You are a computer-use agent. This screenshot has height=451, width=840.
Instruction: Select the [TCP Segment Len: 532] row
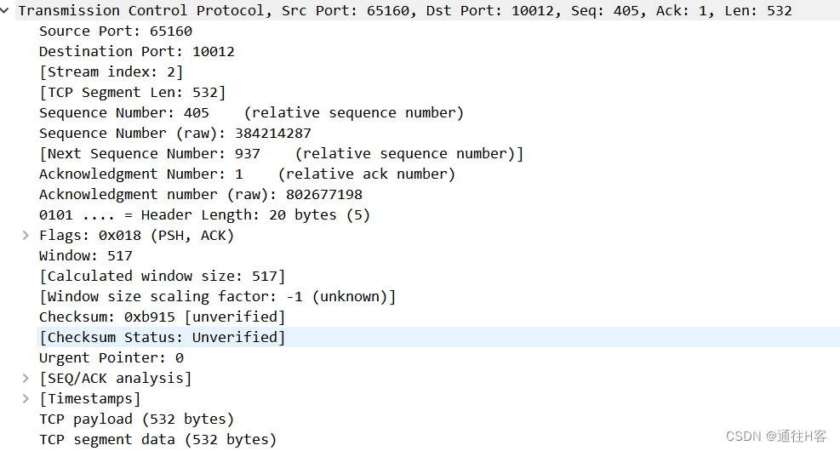[132, 93]
